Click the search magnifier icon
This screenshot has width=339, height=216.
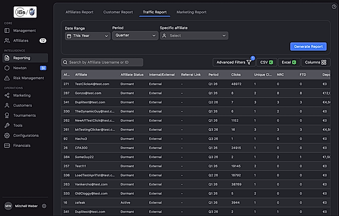65,62
